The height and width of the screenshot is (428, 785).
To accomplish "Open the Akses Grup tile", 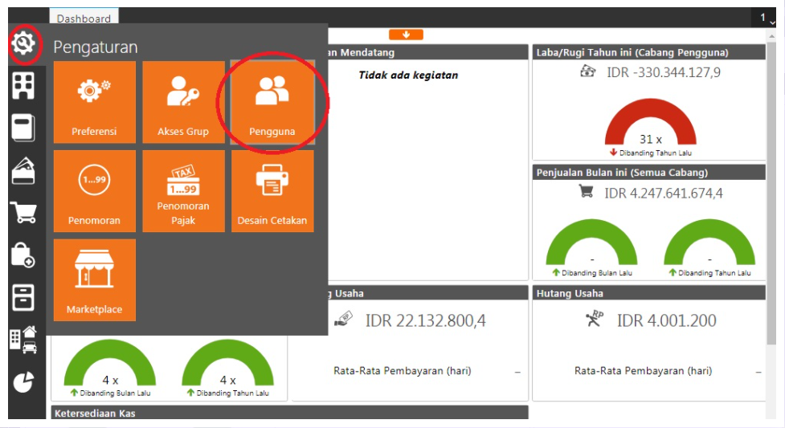I will click(183, 102).
